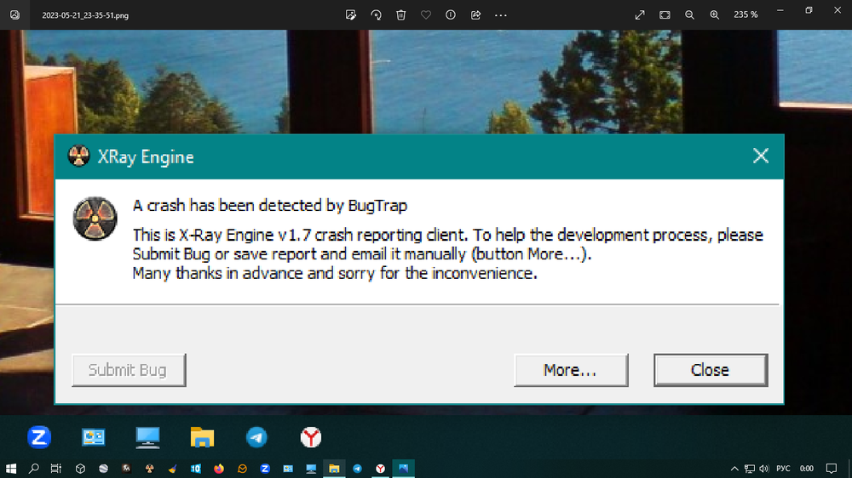Open Task View on the taskbar
Viewport: 852px width, 478px height.
[x=56, y=469]
